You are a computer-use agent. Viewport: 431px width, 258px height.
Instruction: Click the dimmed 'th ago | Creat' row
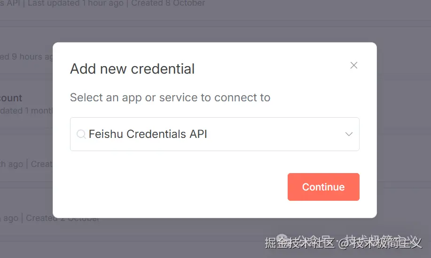[26, 164]
